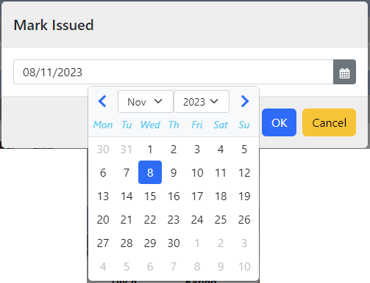Viewport: 370px width, 283px height.
Task: Choose November 30 date
Action: point(174,243)
